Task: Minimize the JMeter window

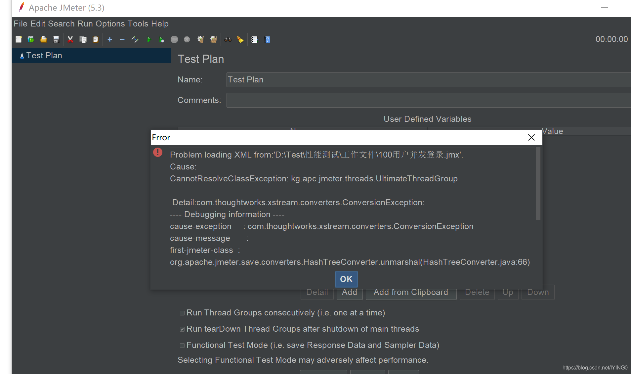Action: coord(605,8)
